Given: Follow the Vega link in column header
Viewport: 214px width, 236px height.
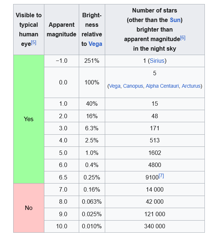Looking at the screenshot, I should [x=95, y=44].
